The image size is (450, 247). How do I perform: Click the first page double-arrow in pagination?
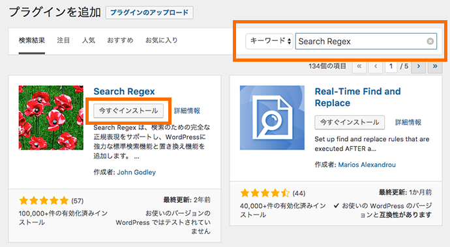click(359, 66)
